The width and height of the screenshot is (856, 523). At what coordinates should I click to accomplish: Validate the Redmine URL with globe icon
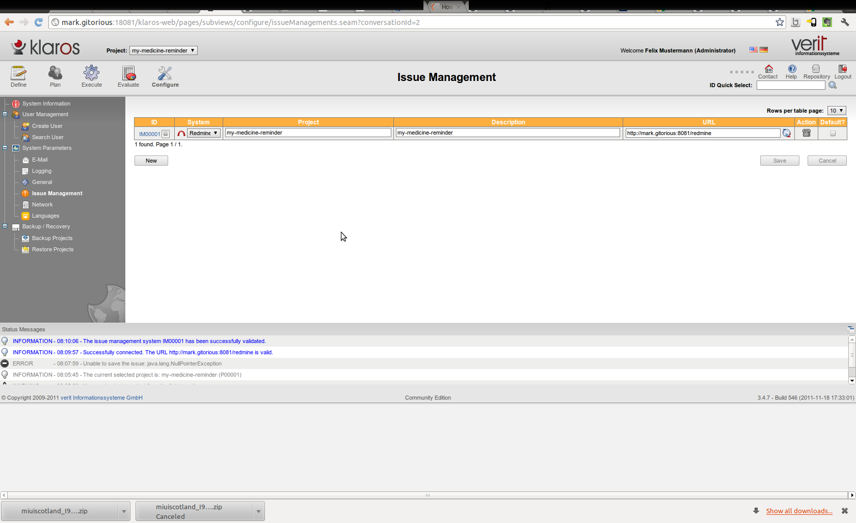click(x=787, y=133)
